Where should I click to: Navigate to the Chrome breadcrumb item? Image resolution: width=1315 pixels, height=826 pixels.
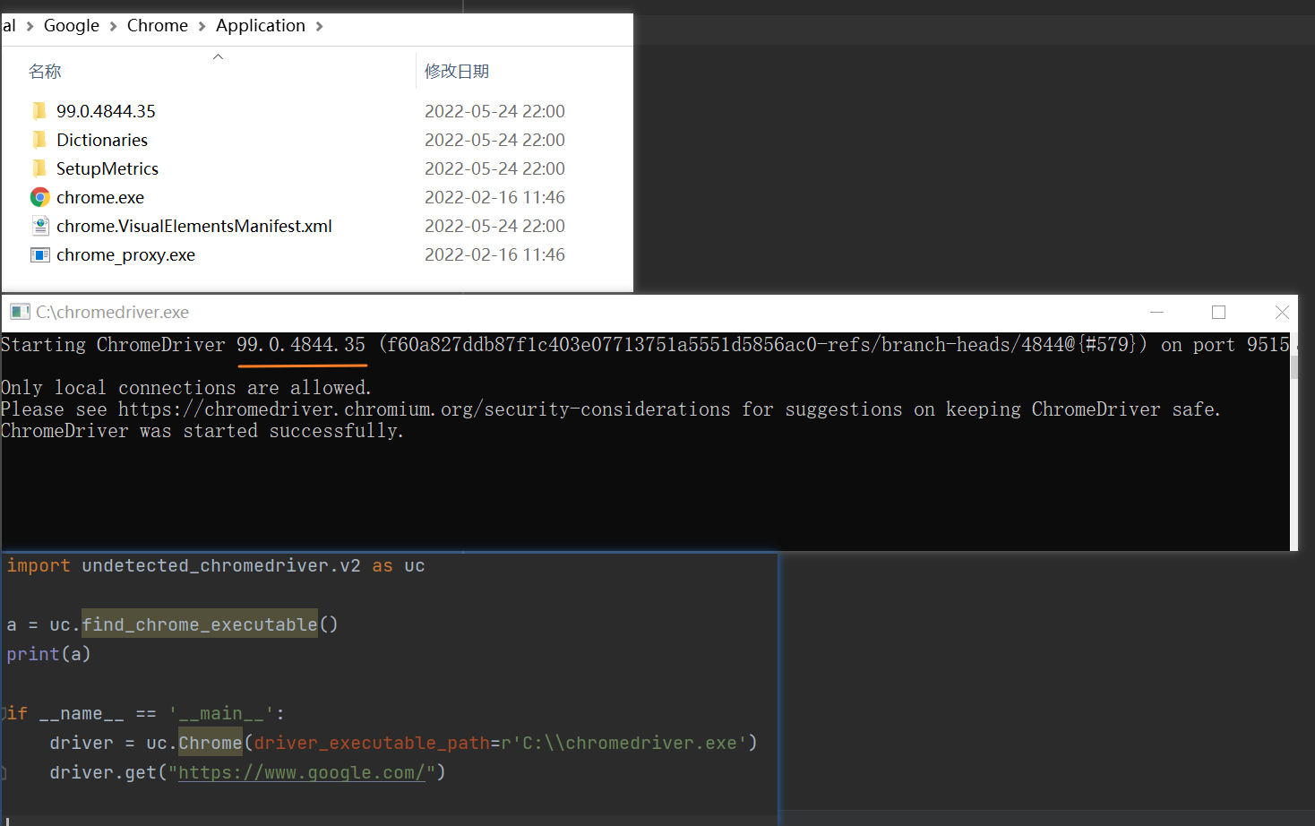157,26
